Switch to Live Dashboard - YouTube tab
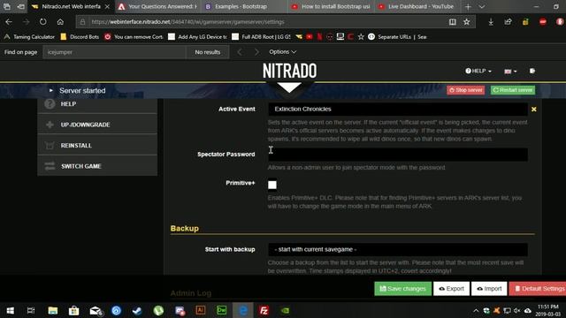 click(x=417, y=6)
